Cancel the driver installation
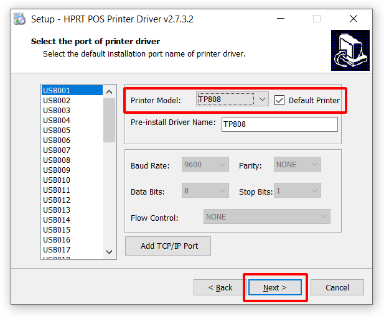Image resolution: width=389 pixels, height=319 pixels. click(337, 287)
